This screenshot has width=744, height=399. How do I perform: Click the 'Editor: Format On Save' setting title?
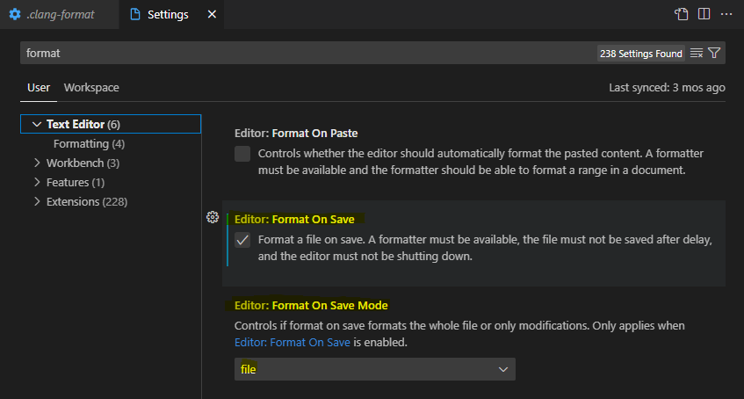[294, 220]
